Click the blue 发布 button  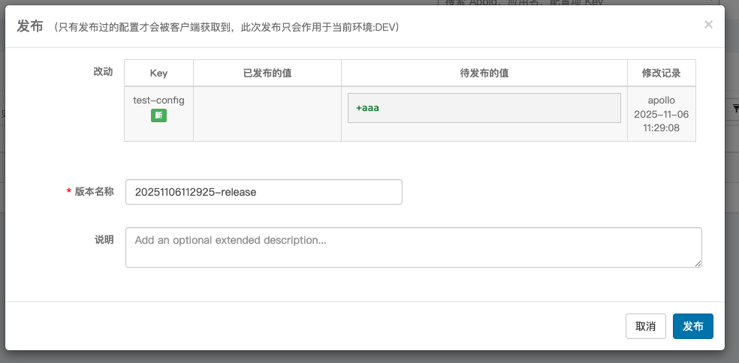[x=692, y=326]
